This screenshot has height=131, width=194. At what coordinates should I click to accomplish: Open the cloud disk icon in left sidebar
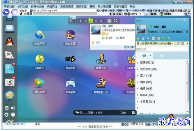point(10,28)
